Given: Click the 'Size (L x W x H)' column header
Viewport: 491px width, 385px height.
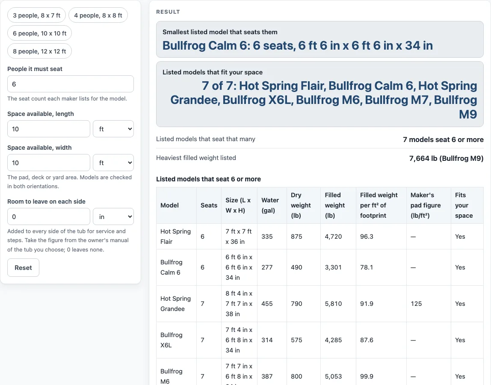Looking at the screenshot, I should pos(239,205).
